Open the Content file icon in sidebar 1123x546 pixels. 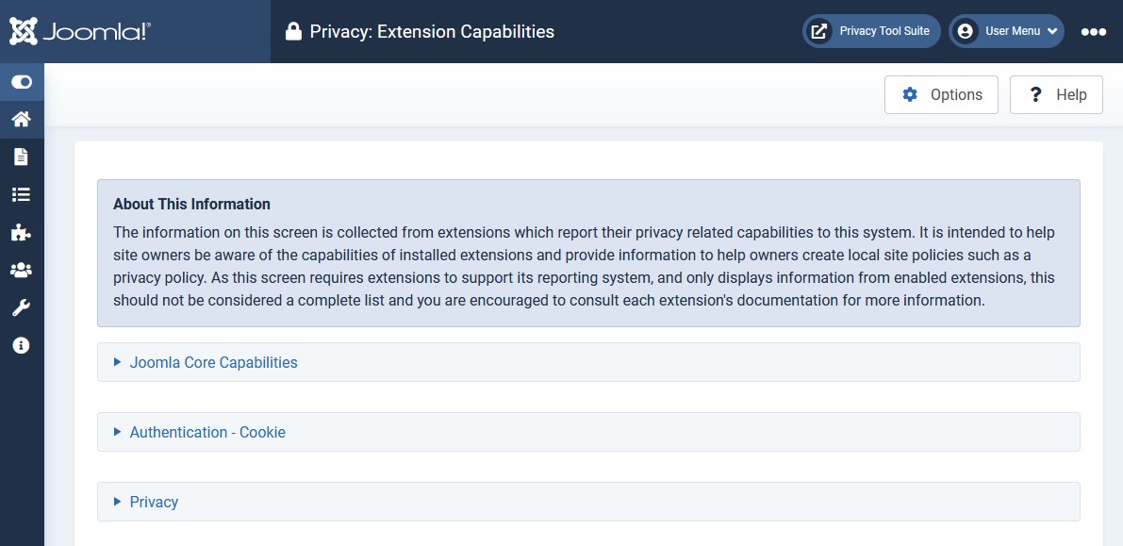(21, 157)
